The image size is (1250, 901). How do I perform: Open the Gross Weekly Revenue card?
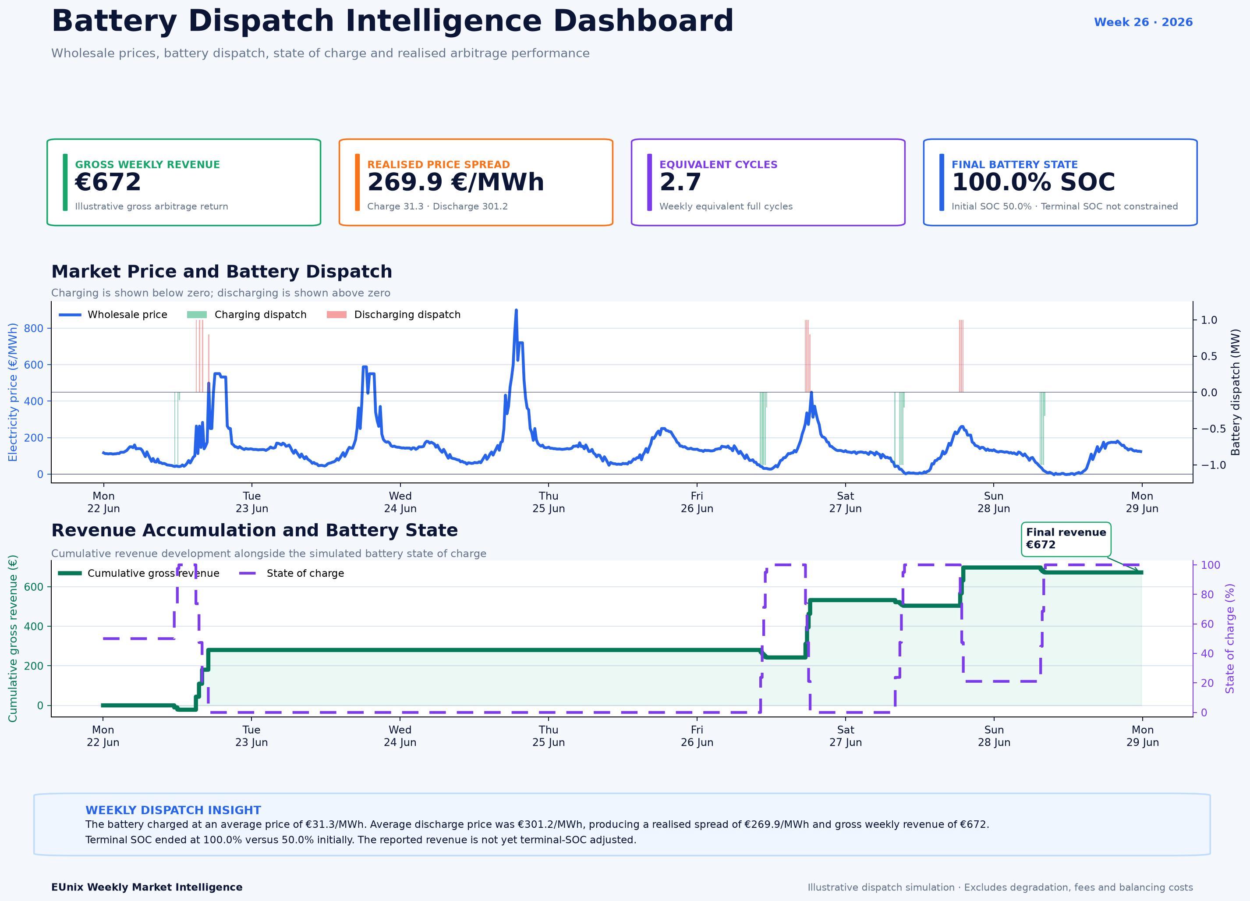184,182
